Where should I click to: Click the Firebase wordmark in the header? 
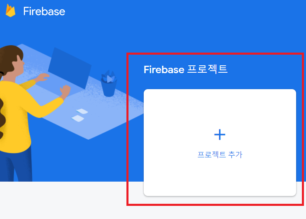click(x=44, y=12)
